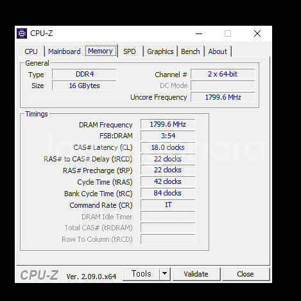301x301 pixels.
Task: Click the Uncore Frequency label
Action: tap(159, 97)
